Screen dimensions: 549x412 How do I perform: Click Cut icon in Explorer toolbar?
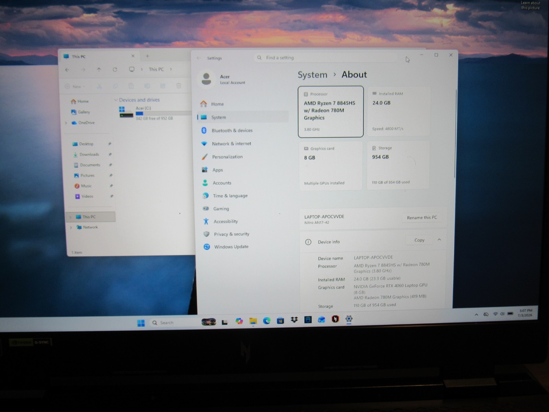(100, 86)
